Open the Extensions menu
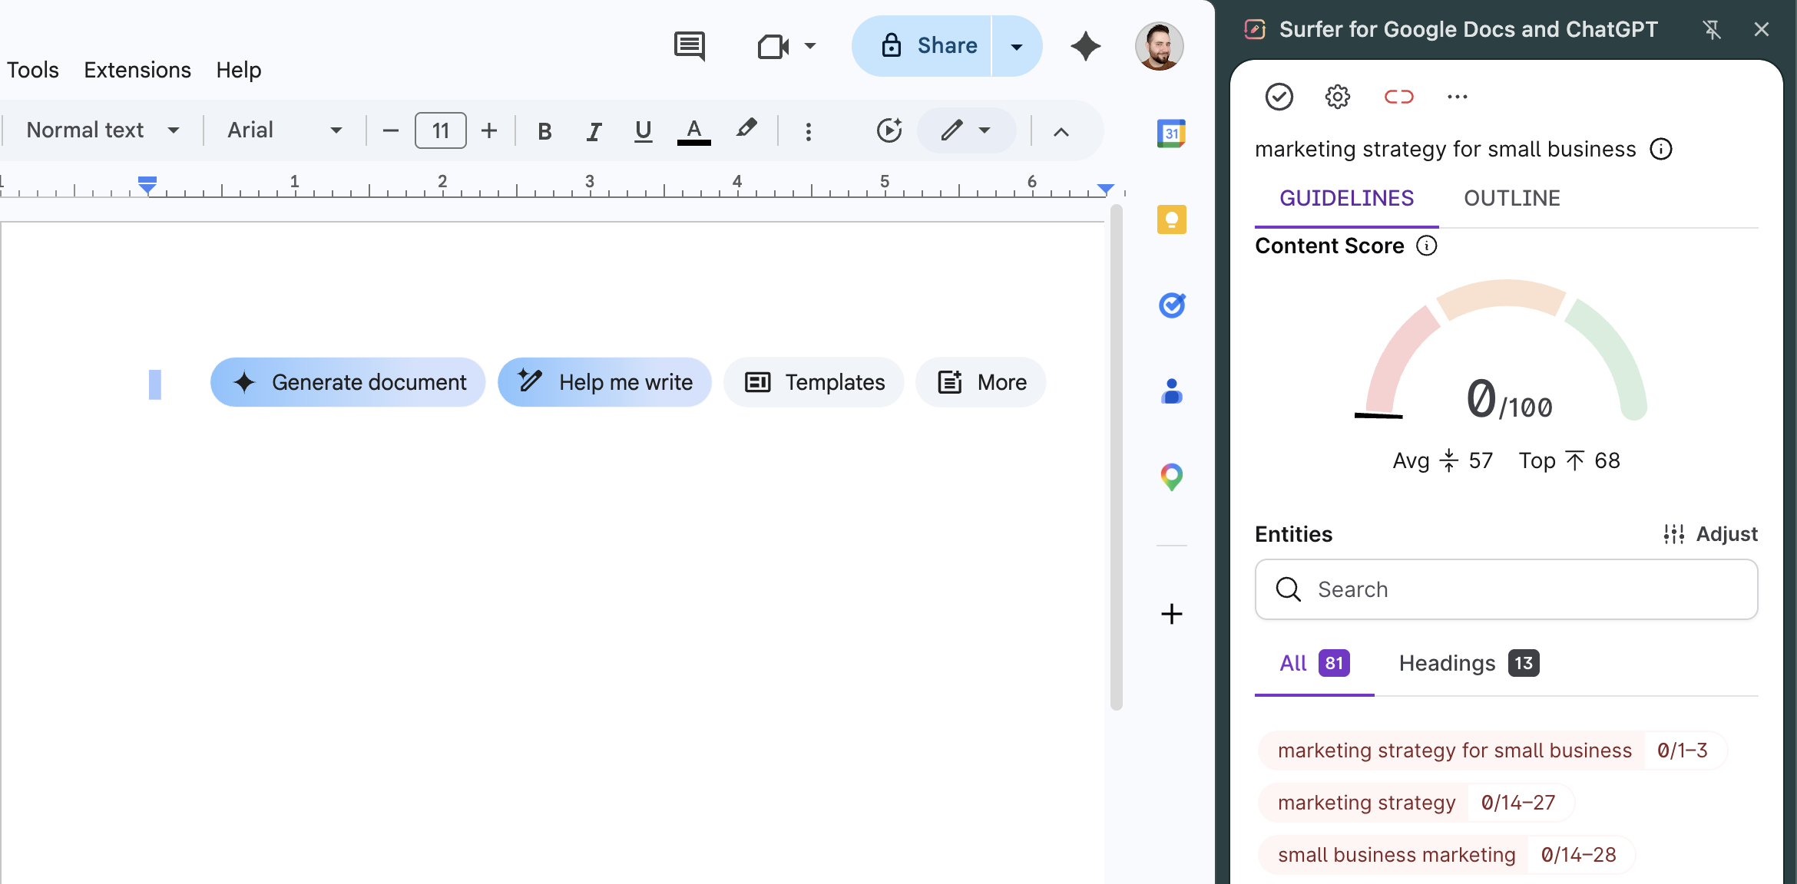The height and width of the screenshot is (884, 1797). tap(137, 70)
